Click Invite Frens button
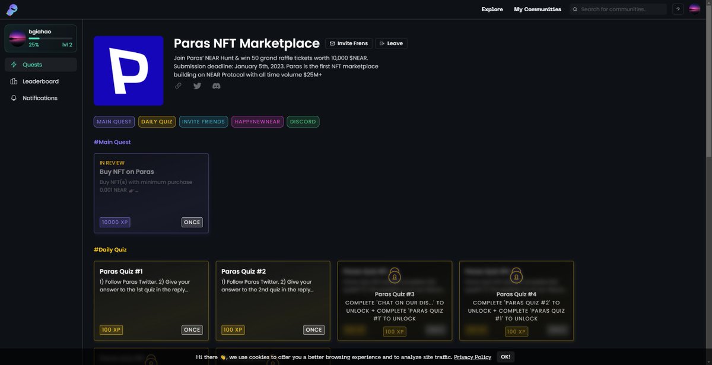 coord(349,43)
